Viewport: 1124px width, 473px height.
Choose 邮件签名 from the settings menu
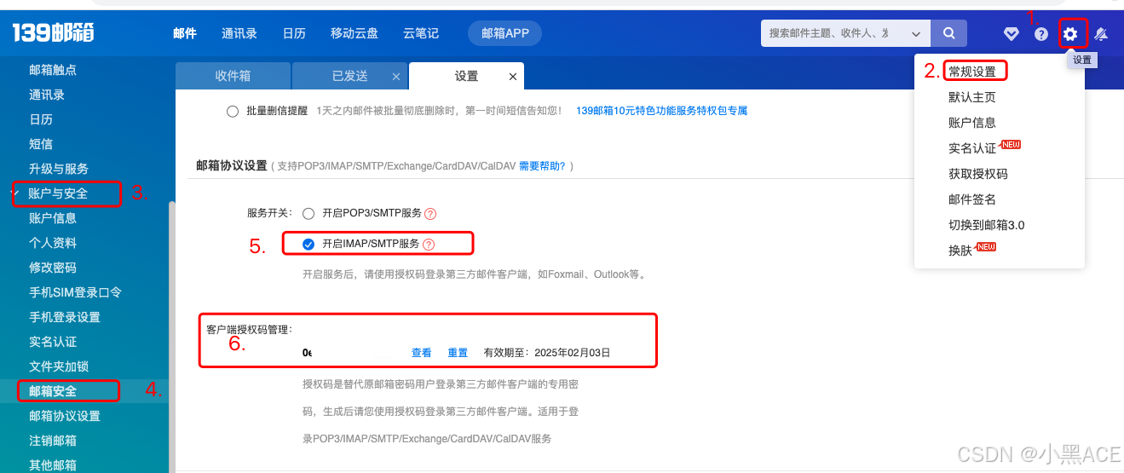point(972,199)
